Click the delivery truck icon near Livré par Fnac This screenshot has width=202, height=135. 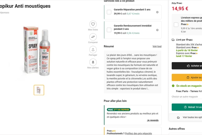[173, 40]
